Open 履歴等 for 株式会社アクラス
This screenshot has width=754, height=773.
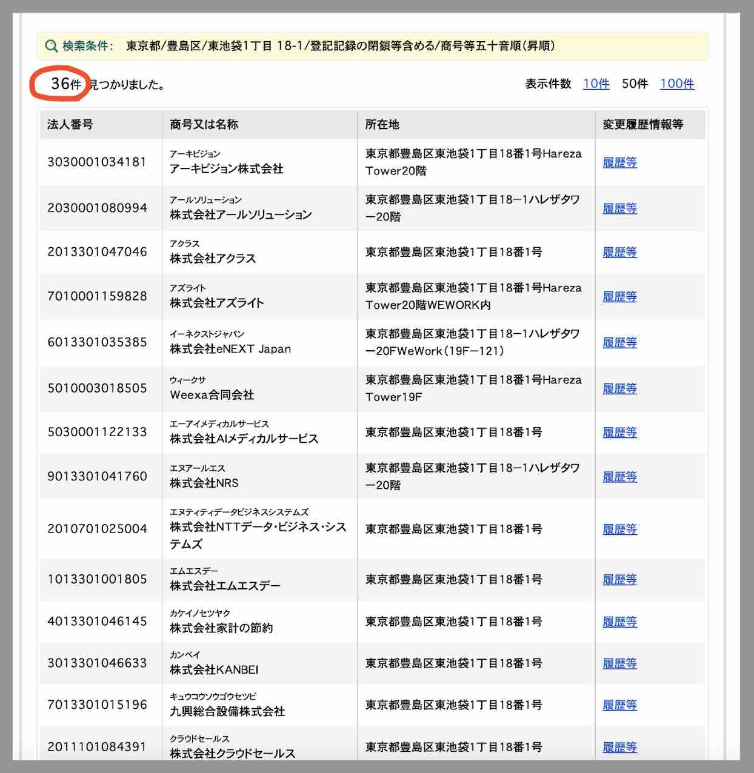tap(619, 253)
